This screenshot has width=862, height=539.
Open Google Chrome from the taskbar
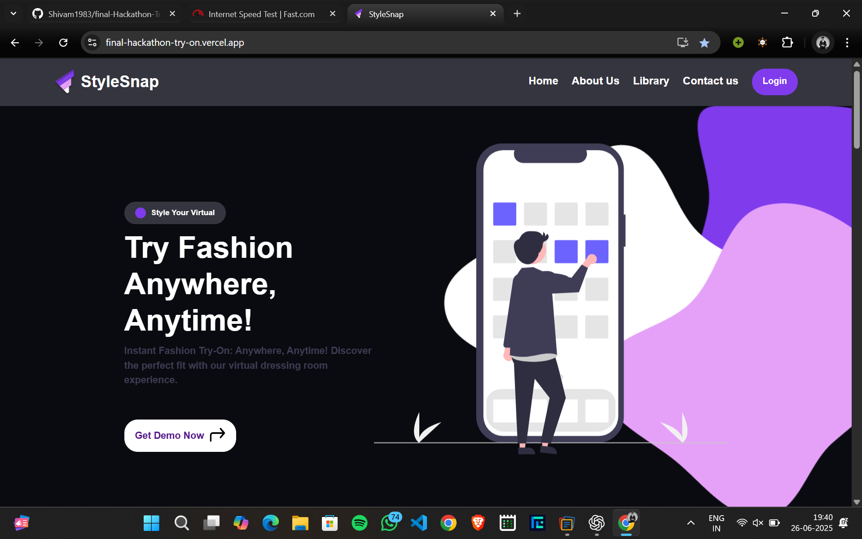(x=448, y=523)
